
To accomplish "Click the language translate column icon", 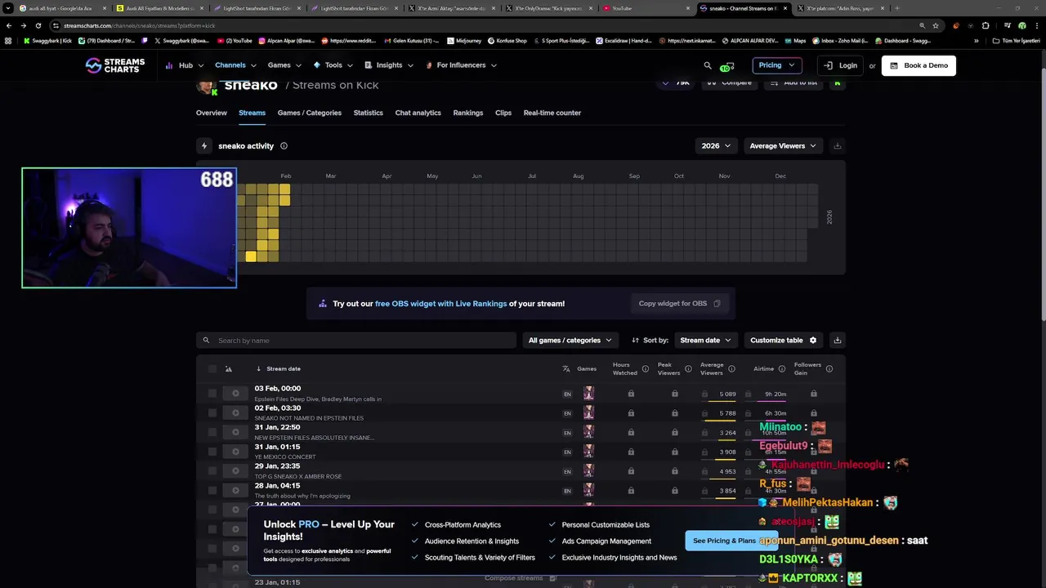I will click(x=566, y=369).
